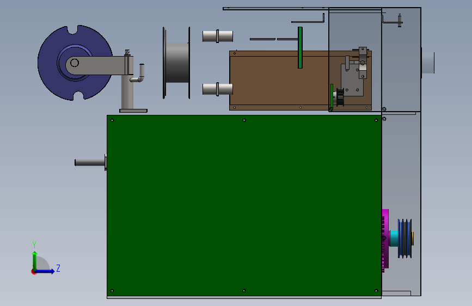Pick the top-left corner screw of green panel
The image size is (472, 306).
tap(112, 120)
